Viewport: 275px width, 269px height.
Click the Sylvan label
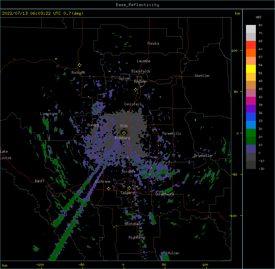coord(124,78)
